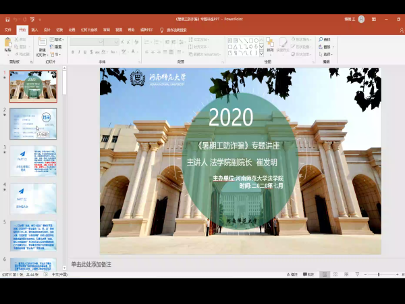Click the Undo arrow in the title bar
Image resolution: width=405 pixels, height=304 pixels.
pyautogui.click(x=16, y=20)
